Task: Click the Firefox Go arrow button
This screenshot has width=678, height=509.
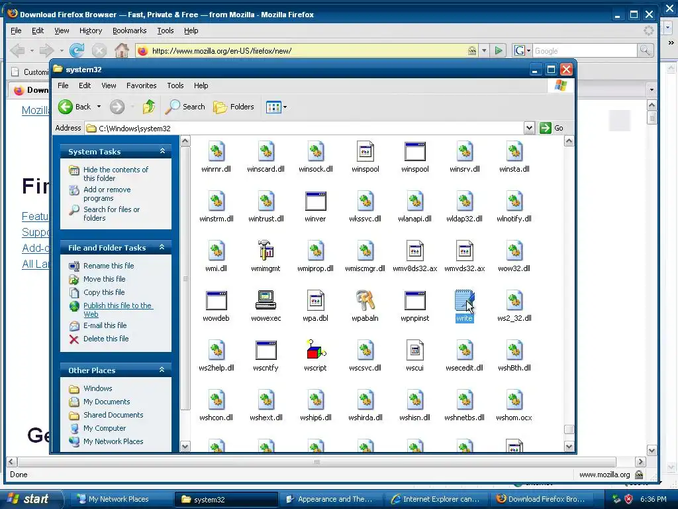Action: pos(499,50)
